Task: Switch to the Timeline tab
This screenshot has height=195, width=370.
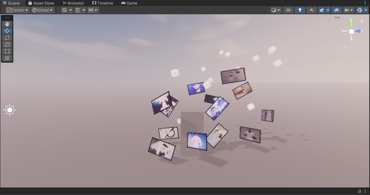Action: (x=103, y=3)
